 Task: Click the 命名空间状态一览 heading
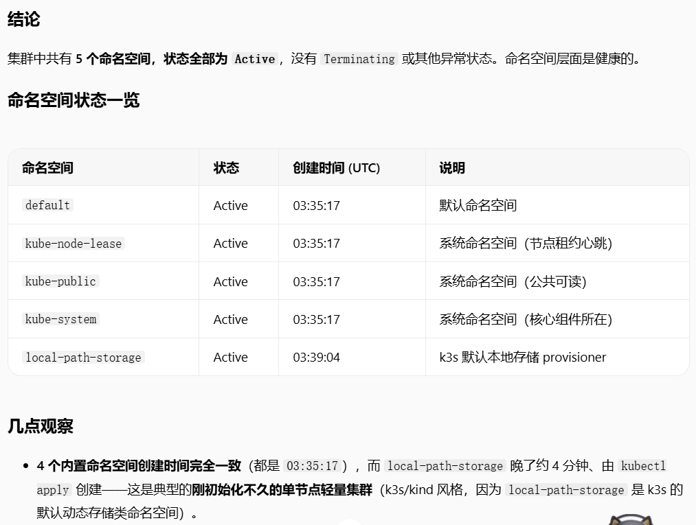pos(74,100)
